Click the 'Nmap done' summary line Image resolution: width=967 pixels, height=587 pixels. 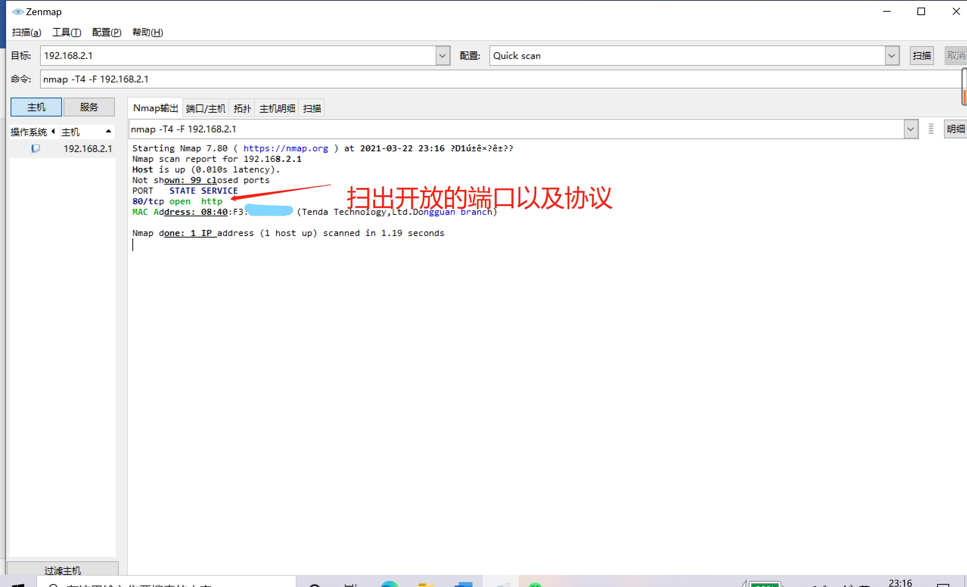tap(288, 233)
